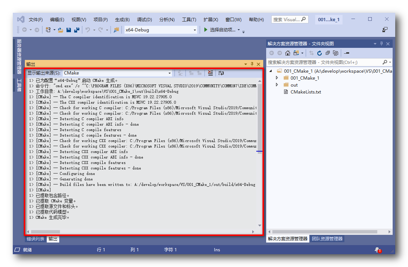The image size is (408, 267).
Task: Open output panel window position dropdown
Action: [246, 64]
